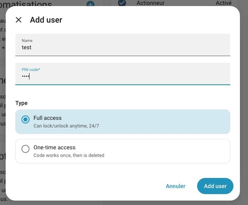Click the "Actionneur" label behind dialog

[150, 3]
